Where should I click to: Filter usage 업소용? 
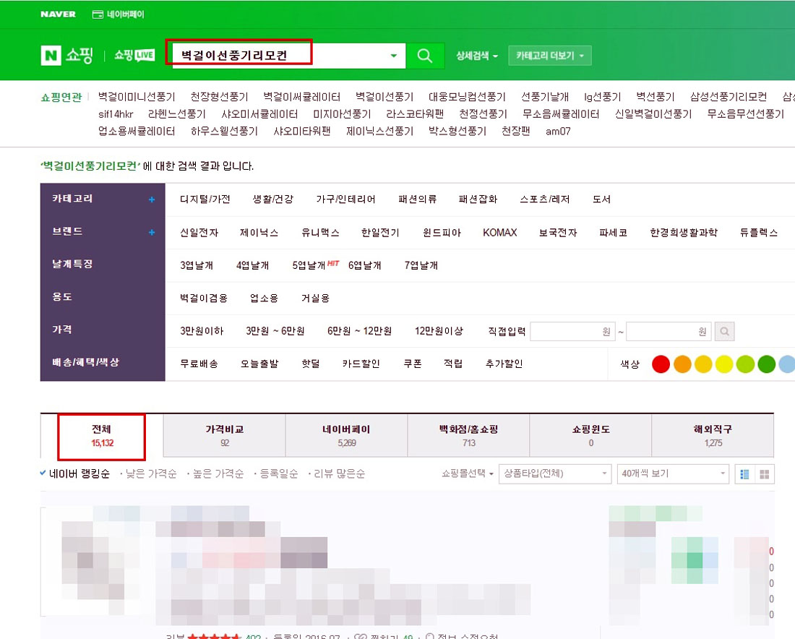pyautogui.click(x=264, y=299)
